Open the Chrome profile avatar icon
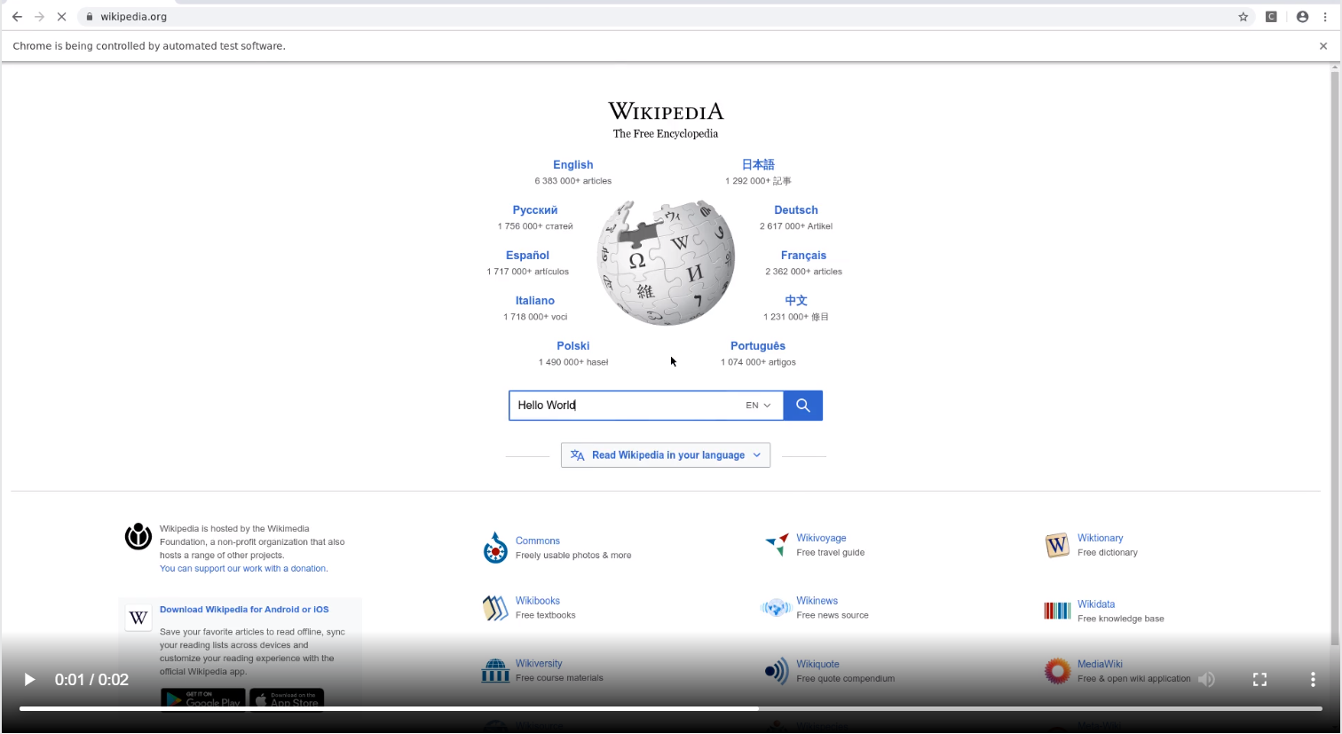Screen dimensions: 1342x734 (1302, 17)
